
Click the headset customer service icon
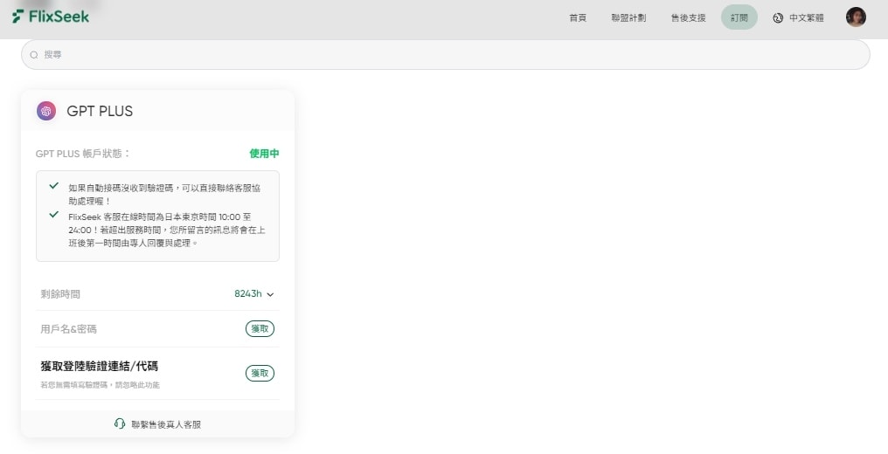tap(120, 423)
